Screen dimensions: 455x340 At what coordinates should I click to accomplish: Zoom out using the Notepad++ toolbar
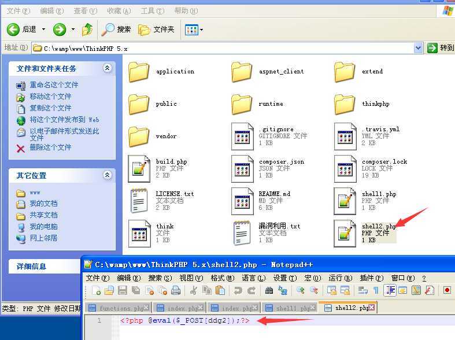pos(314,290)
